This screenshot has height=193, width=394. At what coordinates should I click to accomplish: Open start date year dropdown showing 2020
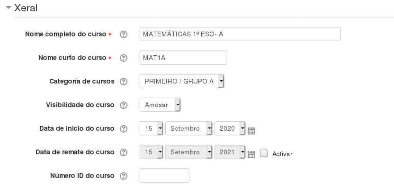230,128
